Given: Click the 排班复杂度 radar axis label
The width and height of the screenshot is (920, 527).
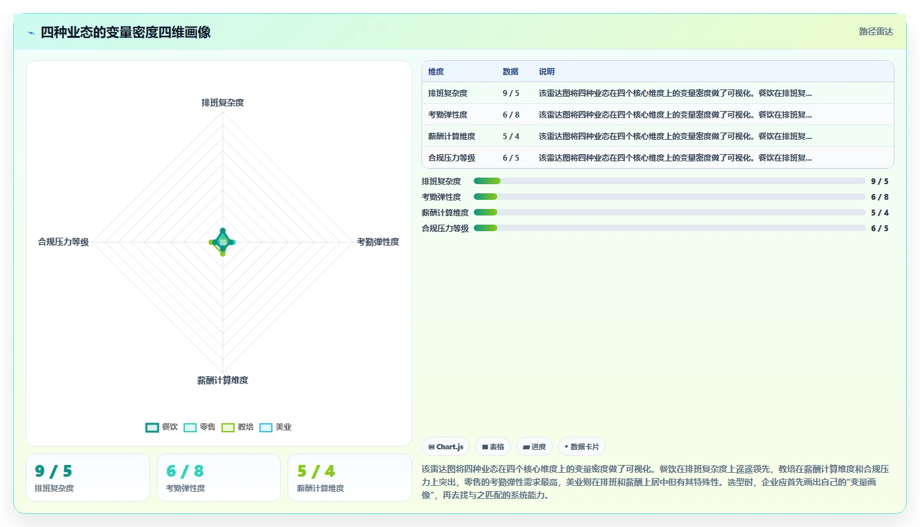Looking at the screenshot, I should [x=223, y=103].
